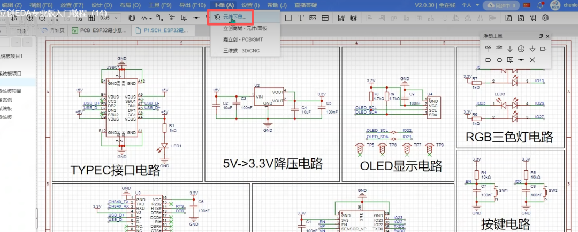Open the notifications bell
Viewport: 578px width, 232px height.
tap(541, 5)
